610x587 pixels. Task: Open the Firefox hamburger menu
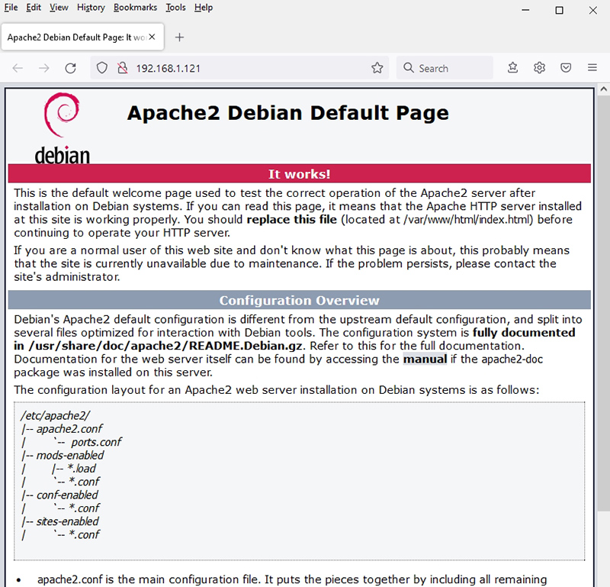point(592,68)
